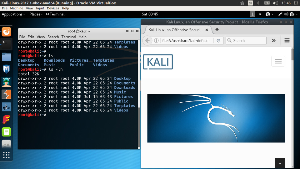Show more Firefox toolbar items chevron

click(274, 40)
